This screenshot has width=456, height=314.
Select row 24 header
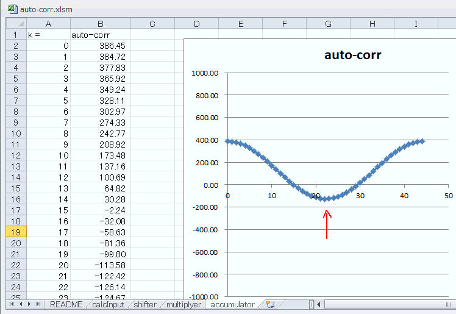coord(16,287)
